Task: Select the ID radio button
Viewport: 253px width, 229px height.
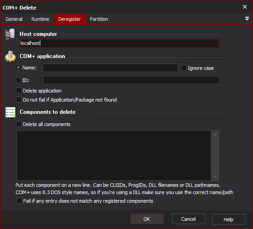Action: 18,80
